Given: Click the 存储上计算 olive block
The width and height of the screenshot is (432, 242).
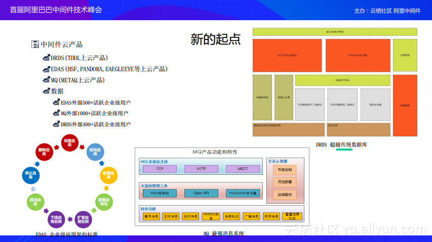Looking at the screenshot, I should pyautogui.click(x=284, y=98).
